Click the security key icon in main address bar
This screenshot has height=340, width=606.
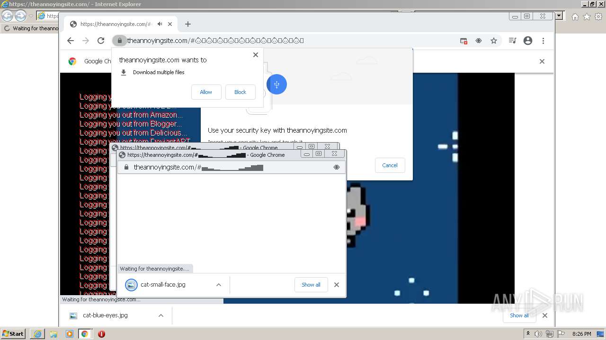tap(479, 41)
